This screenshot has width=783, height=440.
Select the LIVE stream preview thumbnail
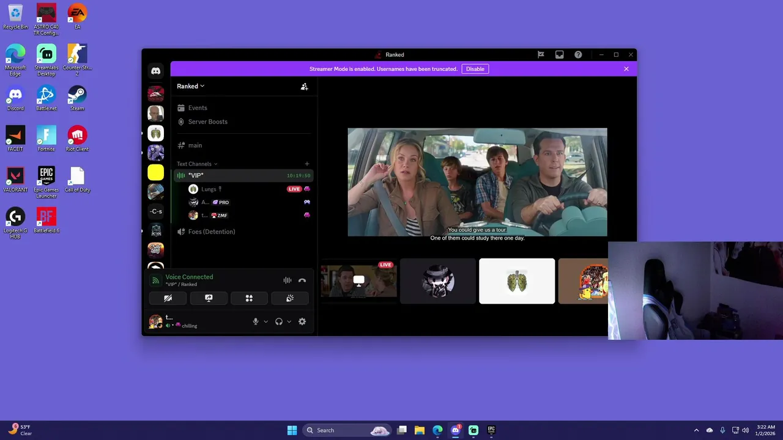(358, 281)
